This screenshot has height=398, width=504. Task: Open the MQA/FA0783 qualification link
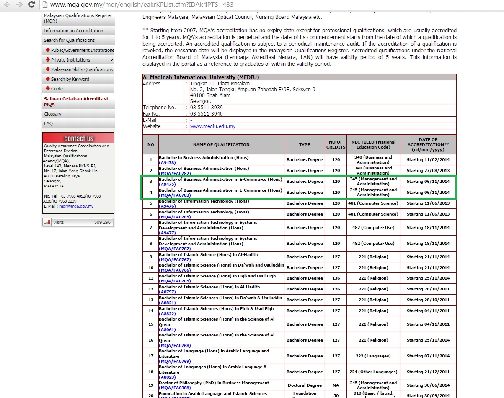[175, 195]
